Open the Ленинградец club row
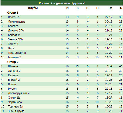The image size is (123, 113). tap(62, 21)
